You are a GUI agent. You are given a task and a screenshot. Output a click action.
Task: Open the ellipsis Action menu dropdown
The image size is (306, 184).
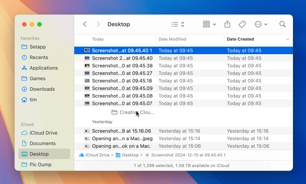click(261, 24)
